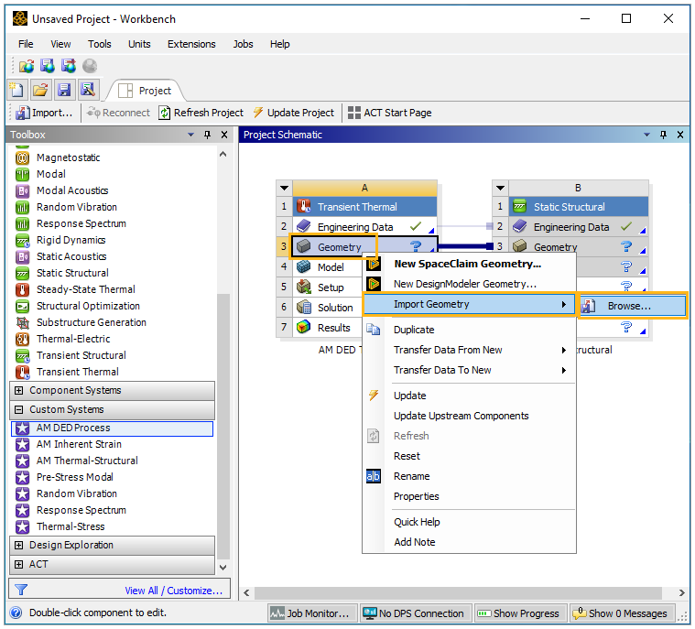Open the Extensions menu

191,44
